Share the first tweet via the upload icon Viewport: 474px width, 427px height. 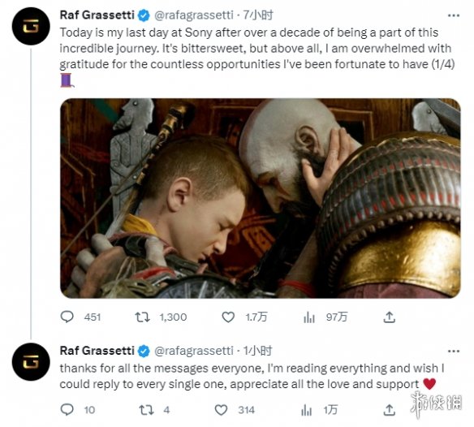click(x=390, y=317)
